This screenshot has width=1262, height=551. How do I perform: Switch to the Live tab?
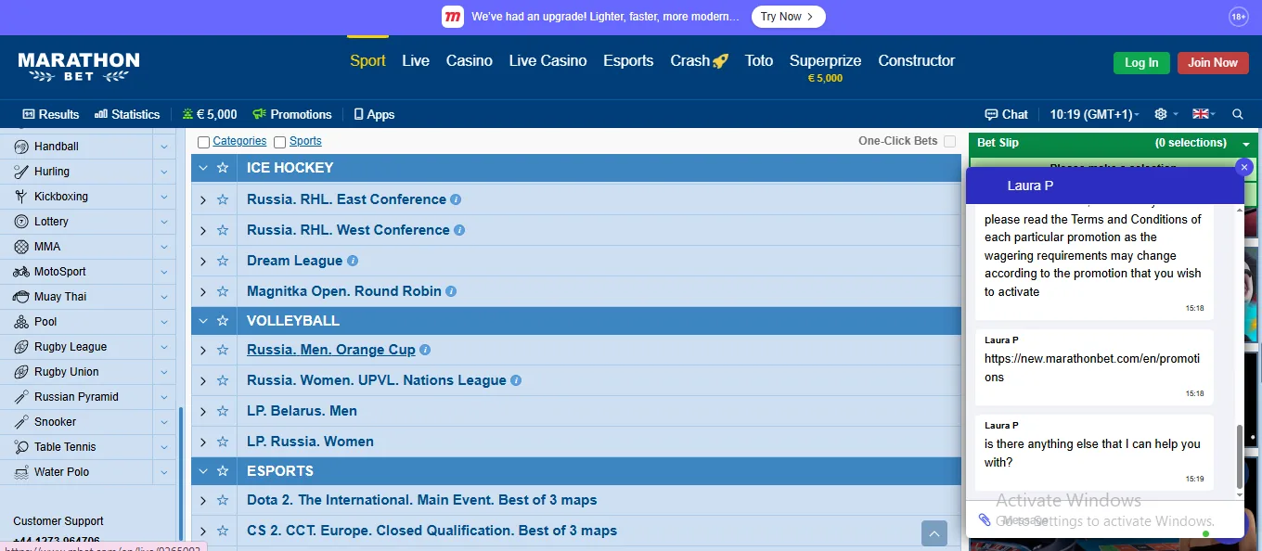[416, 60]
